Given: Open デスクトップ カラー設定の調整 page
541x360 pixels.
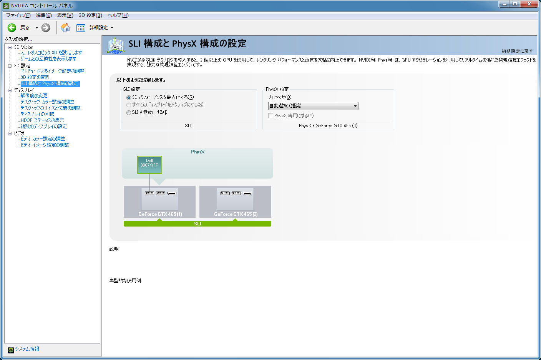Looking at the screenshot, I should pyautogui.click(x=47, y=102).
